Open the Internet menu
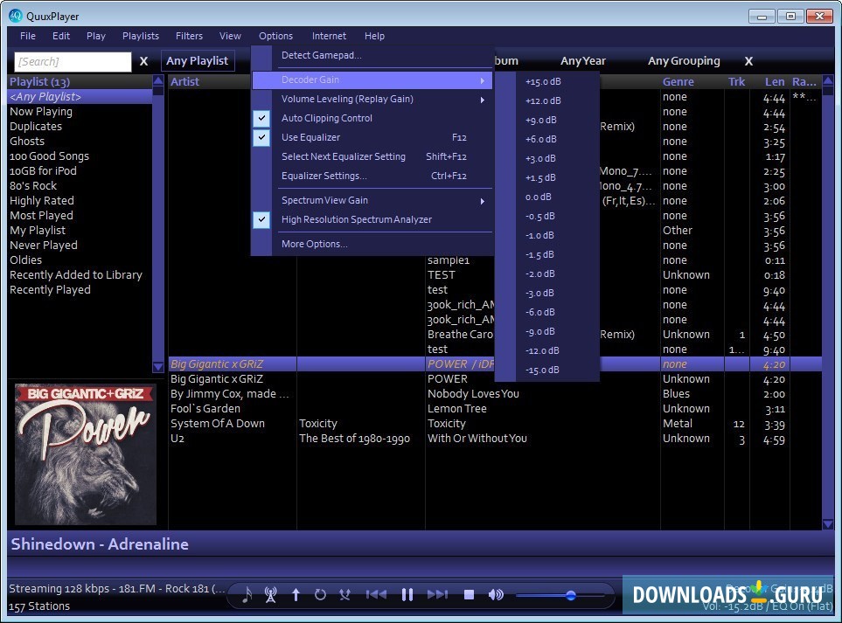The width and height of the screenshot is (842, 623). [329, 36]
